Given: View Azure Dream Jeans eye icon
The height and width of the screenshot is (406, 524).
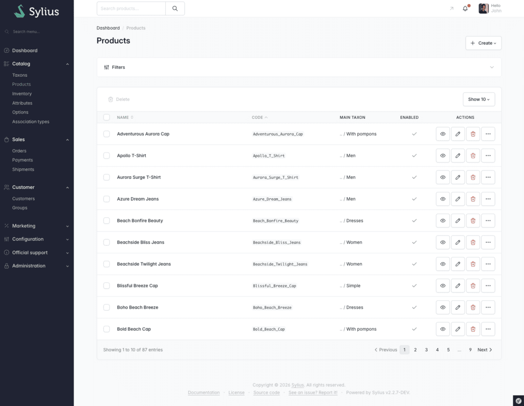Looking at the screenshot, I should [442, 199].
